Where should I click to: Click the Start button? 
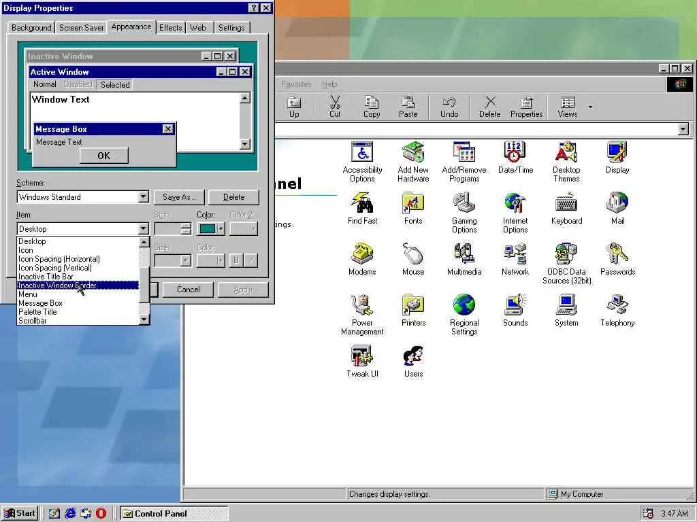coord(20,513)
